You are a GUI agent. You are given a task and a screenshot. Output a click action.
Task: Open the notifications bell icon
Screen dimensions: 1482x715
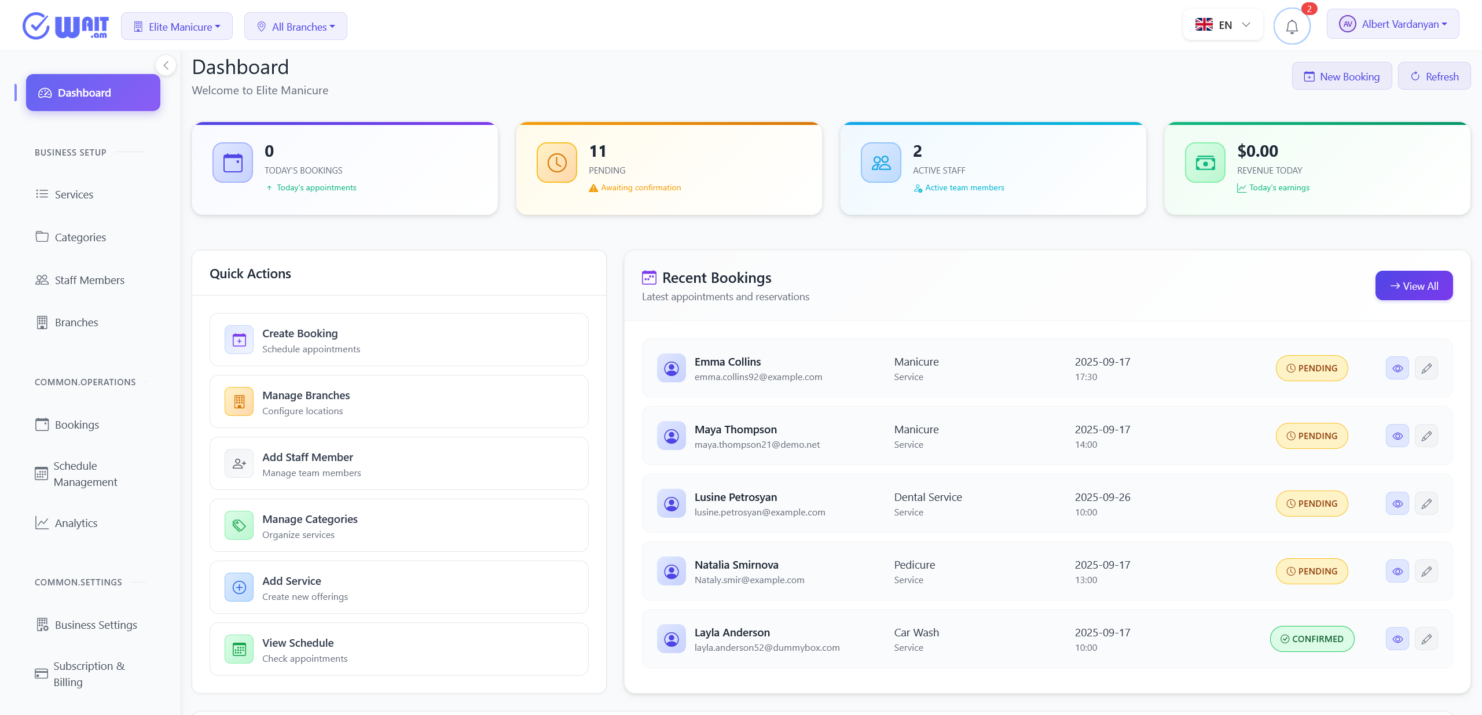(x=1292, y=27)
